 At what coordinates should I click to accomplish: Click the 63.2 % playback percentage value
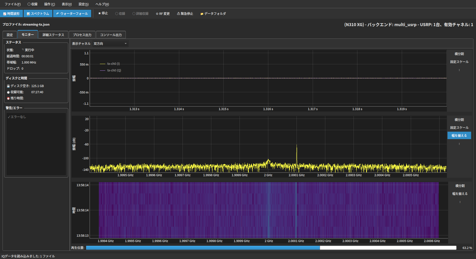[x=467, y=248]
